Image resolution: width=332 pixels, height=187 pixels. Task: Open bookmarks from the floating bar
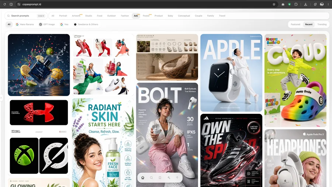coord(160,178)
